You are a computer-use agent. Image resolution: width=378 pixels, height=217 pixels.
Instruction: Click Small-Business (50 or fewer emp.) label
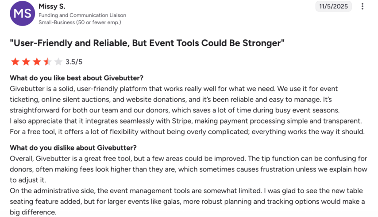(80, 22)
